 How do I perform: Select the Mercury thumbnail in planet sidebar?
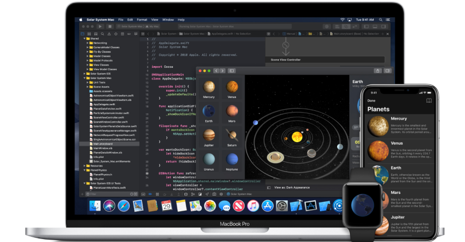(x=209, y=89)
